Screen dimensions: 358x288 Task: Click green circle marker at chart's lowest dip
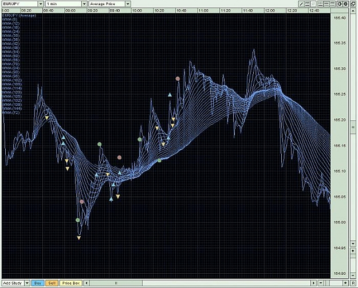tap(78, 220)
